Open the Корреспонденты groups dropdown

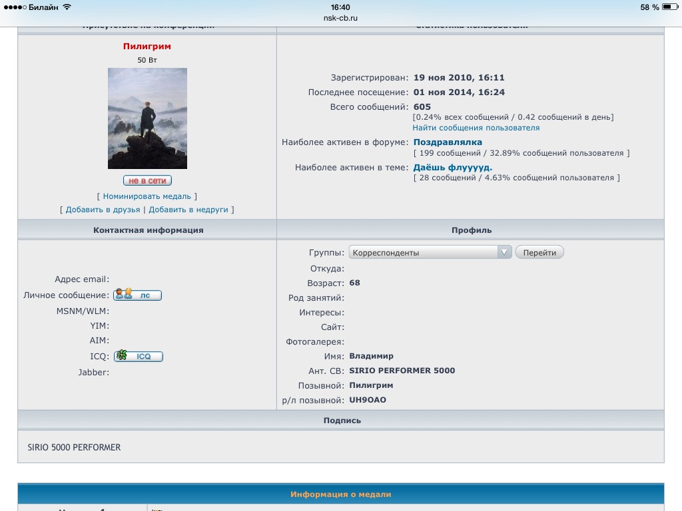pyautogui.click(x=430, y=252)
